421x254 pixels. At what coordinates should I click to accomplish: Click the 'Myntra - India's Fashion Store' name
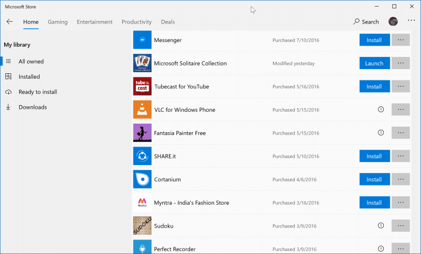191,203
